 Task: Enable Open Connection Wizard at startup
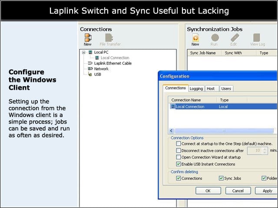[179, 157]
